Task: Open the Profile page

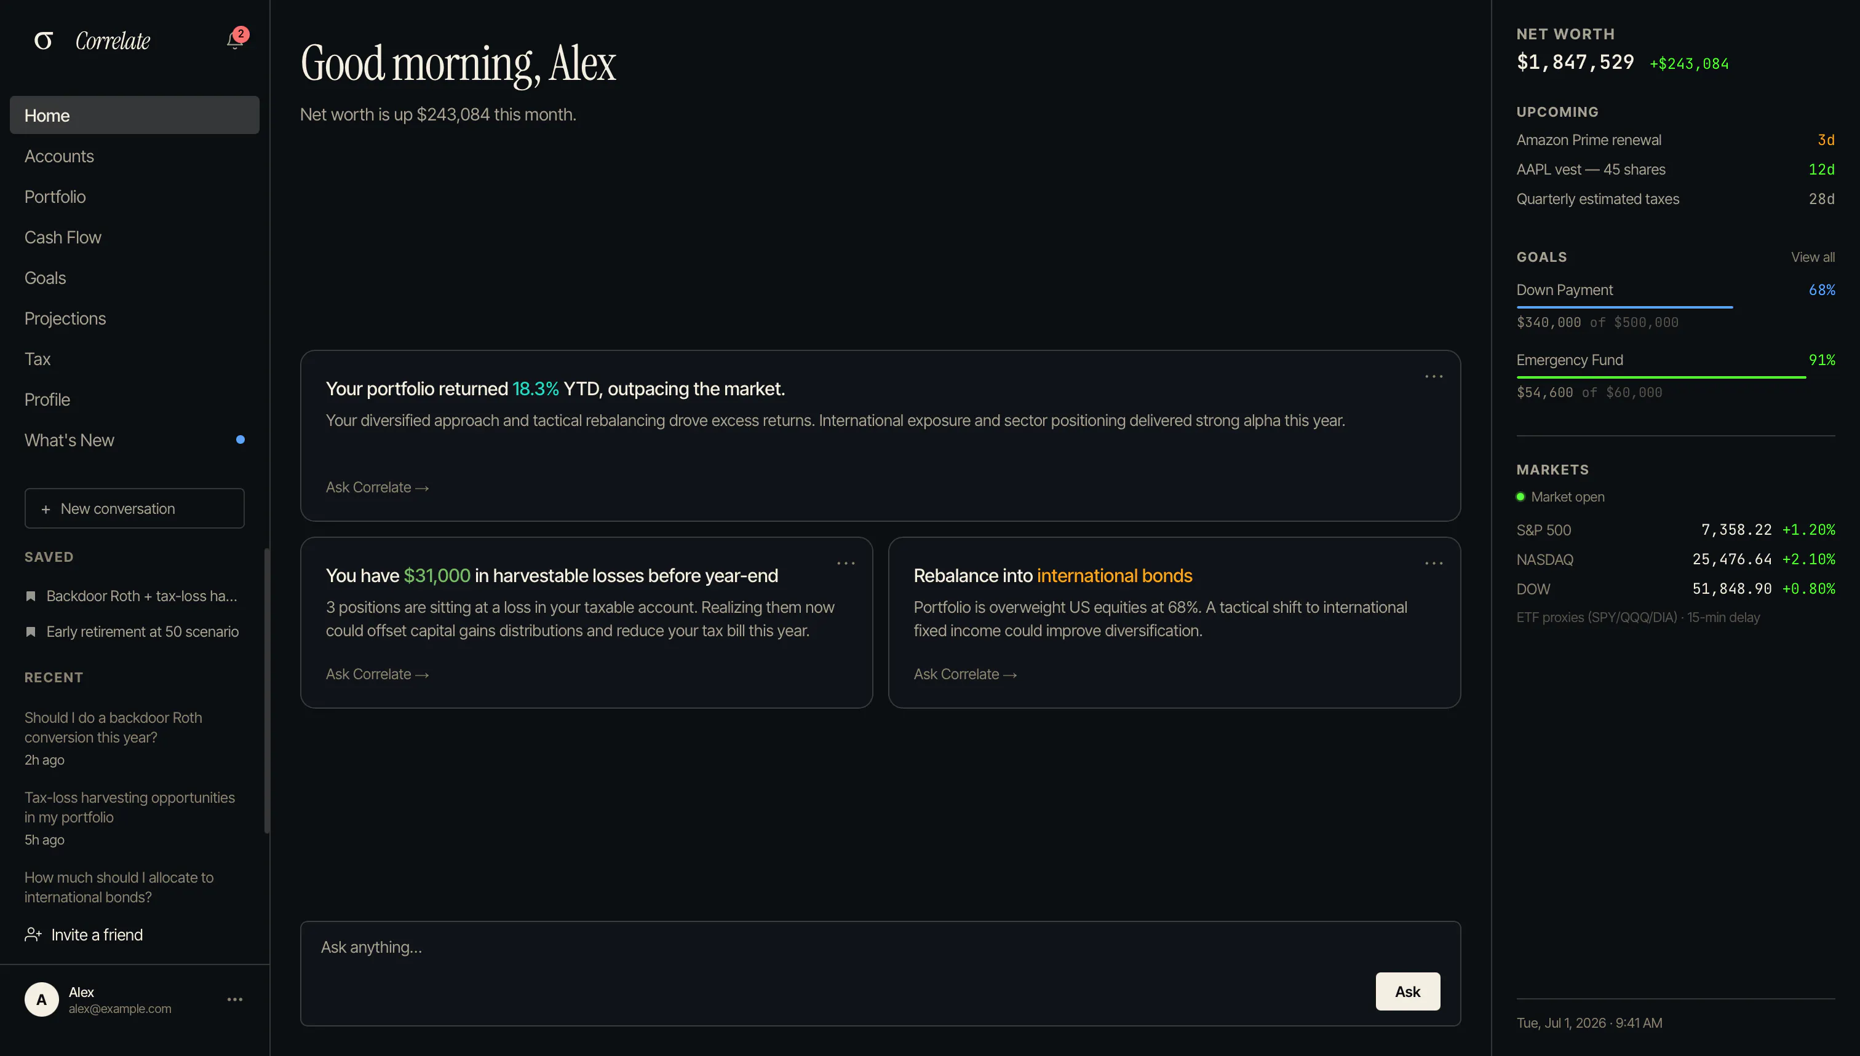Action: [134, 400]
